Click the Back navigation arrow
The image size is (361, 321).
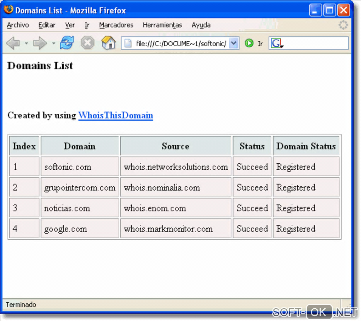pyautogui.click(x=13, y=43)
